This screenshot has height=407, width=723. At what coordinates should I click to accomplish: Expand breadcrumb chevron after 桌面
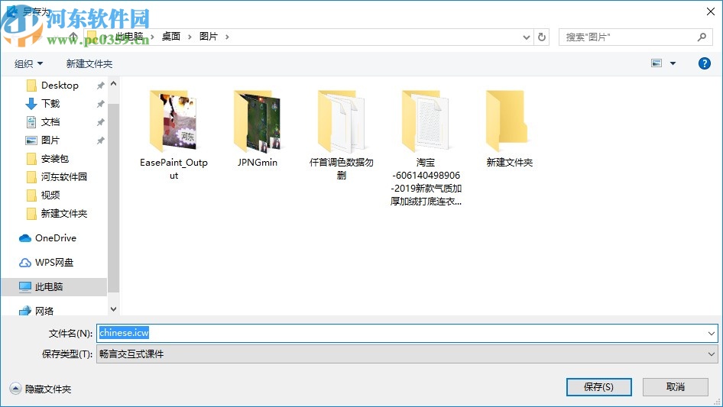point(190,37)
